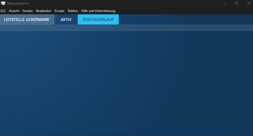Close the Statusübersicht window
This screenshot has width=253, height=136.
248,3
